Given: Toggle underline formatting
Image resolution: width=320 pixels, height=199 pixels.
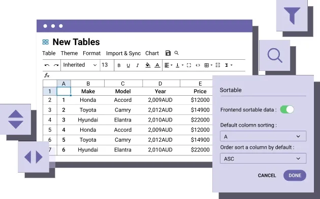Looking at the screenshot, I should (x=128, y=65).
